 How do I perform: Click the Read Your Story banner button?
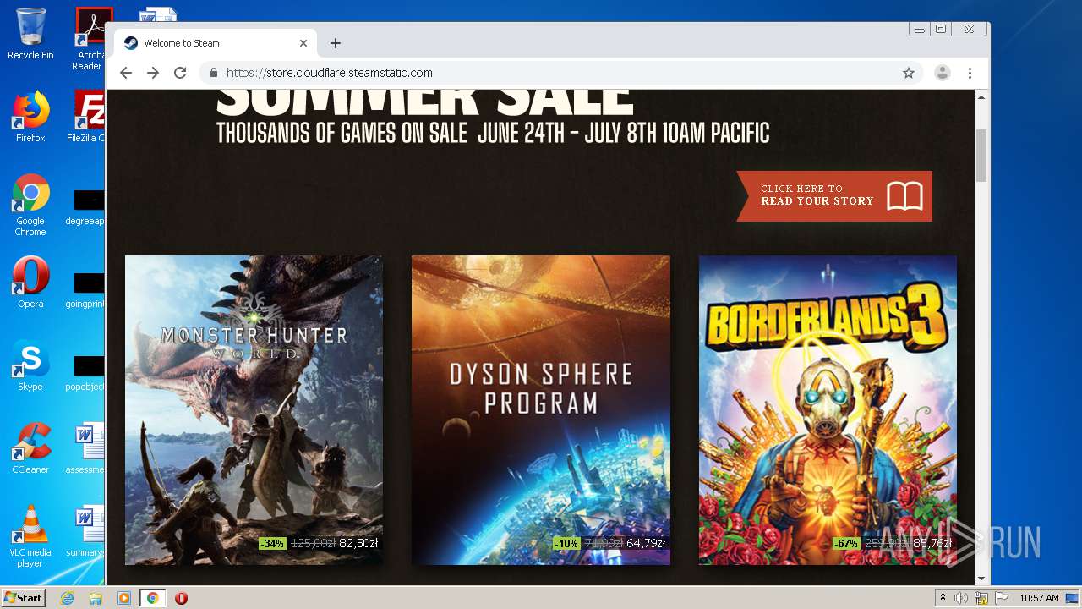[834, 195]
